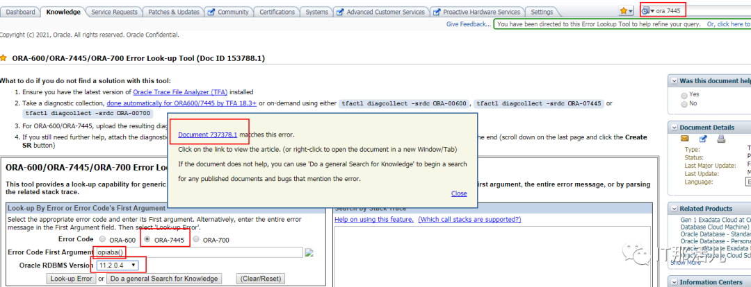This screenshot has width=751, height=287.
Task: Open the Systems tab
Action: pos(316,12)
